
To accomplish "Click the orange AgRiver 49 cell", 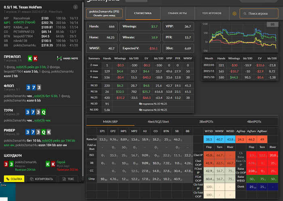I will (x=262, y=139).
